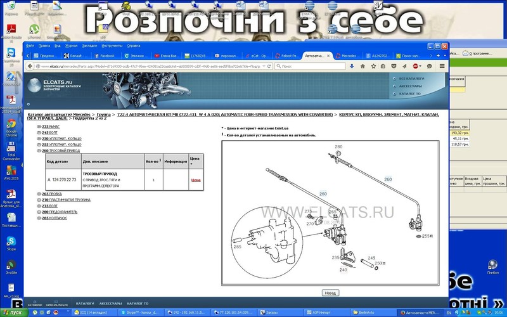Switch to the Febest tab
Screen dimensions: 507x317
[286, 56]
